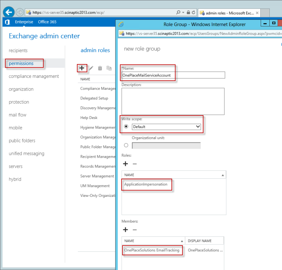Viewport: 282px width, 270px height.
Task: Click the copy role group icon
Action: tap(109, 68)
